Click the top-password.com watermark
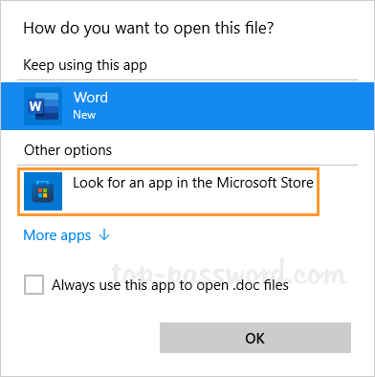 pos(230,272)
